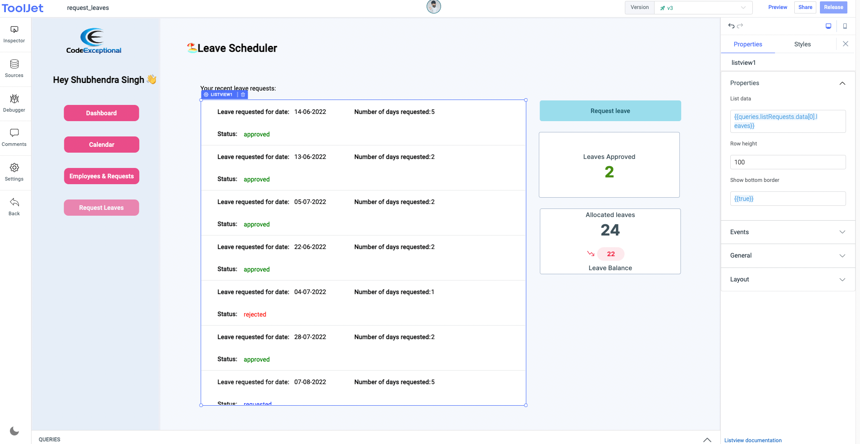Screen dimensions: 860x444
Task: Delete listview1 using the trash icon
Action: pyautogui.click(x=243, y=95)
